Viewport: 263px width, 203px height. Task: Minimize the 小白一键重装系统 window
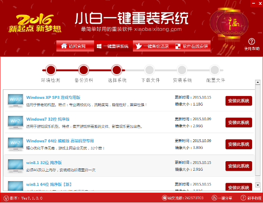click(x=254, y=3)
